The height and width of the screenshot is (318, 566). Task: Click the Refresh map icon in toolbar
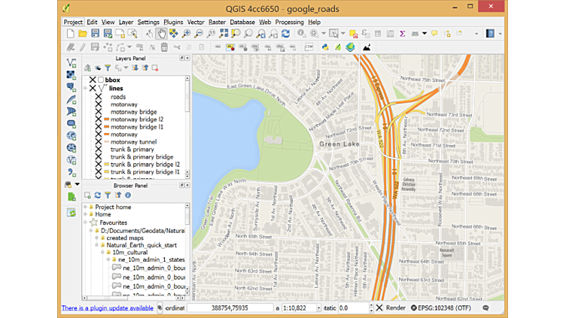coord(285,34)
